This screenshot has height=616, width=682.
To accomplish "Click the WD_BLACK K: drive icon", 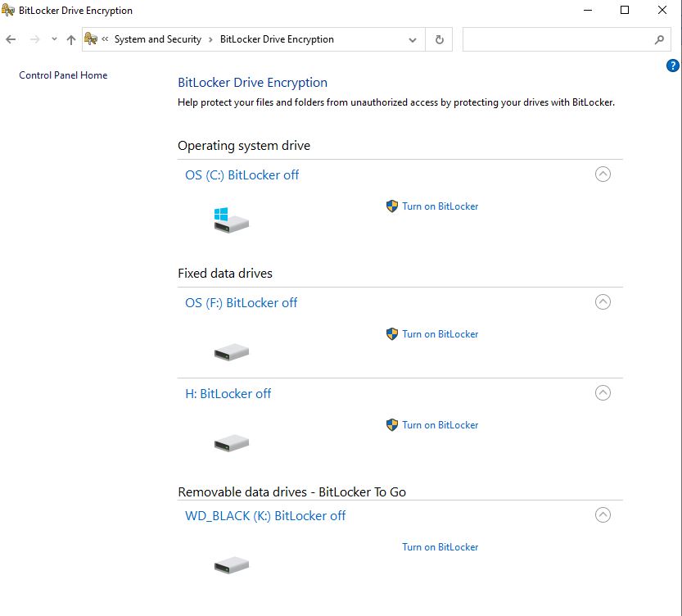I will (232, 565).
